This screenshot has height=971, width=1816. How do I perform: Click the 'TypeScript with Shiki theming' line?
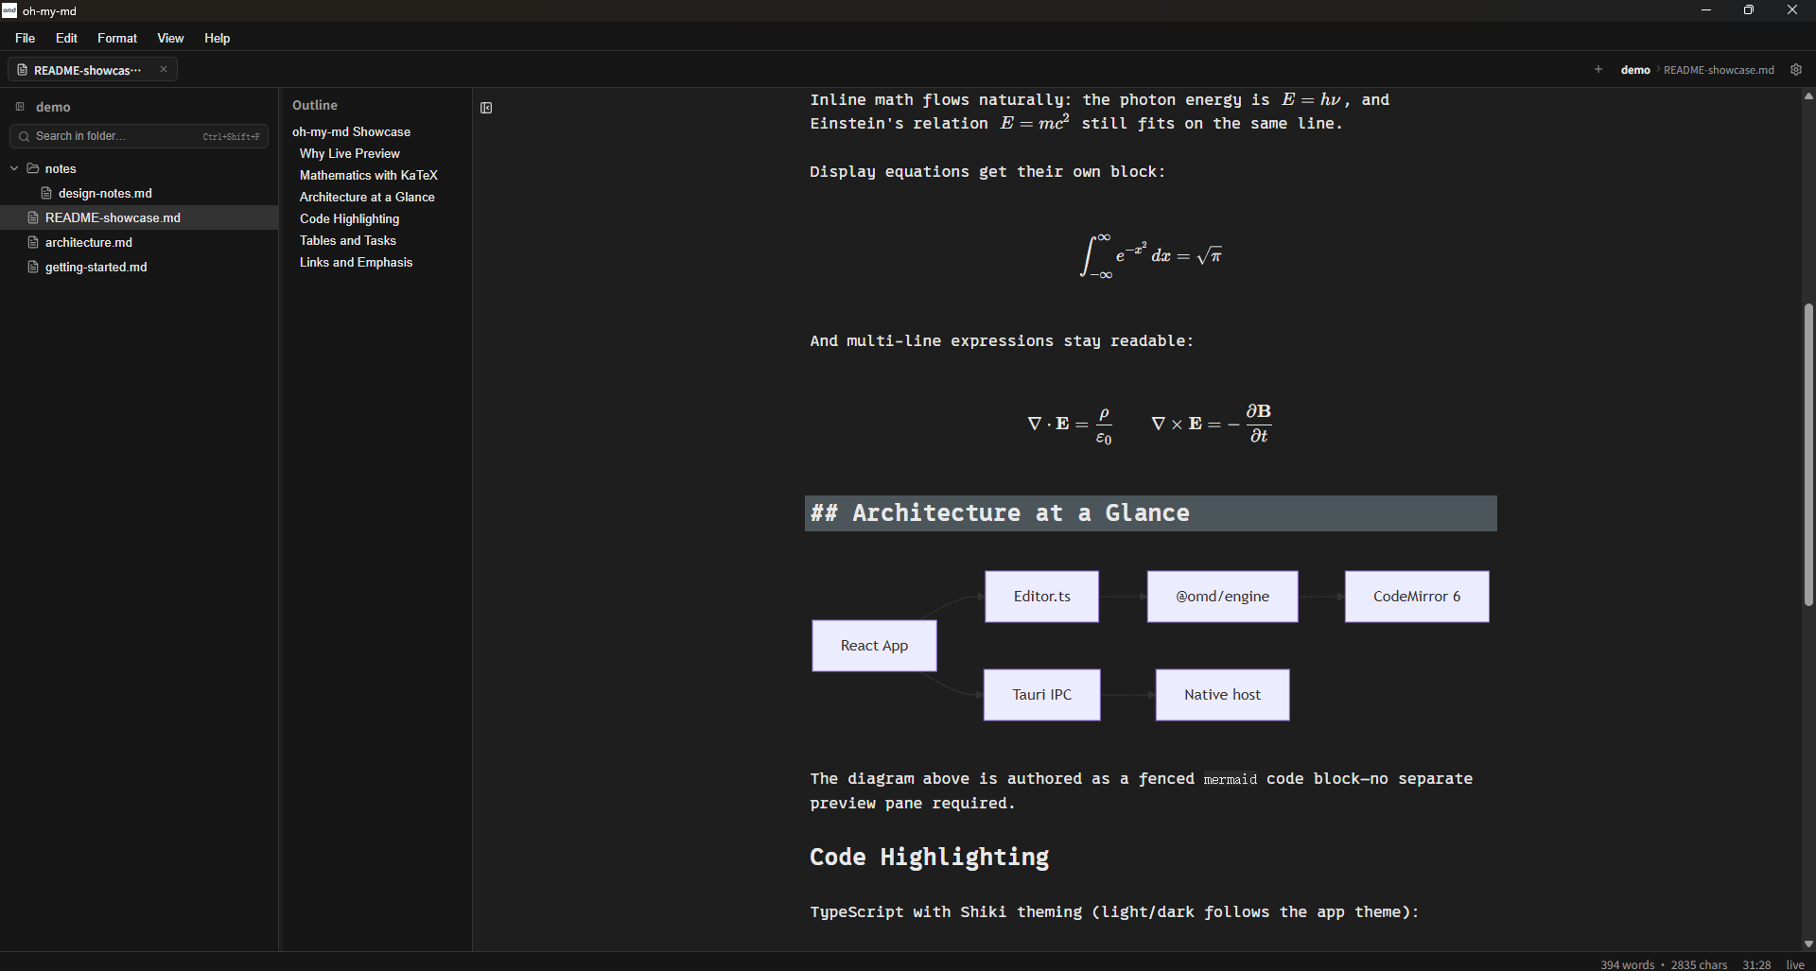click(x=1114, y=912)
